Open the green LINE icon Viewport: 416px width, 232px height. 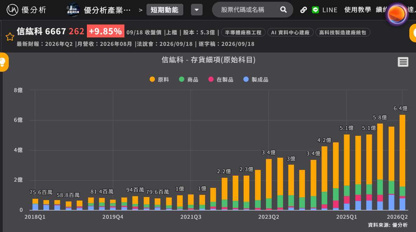[x=315, y=10]
